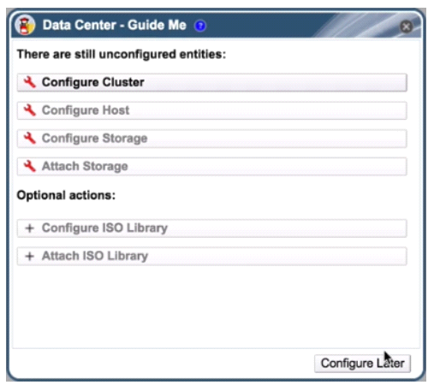This screenshot has height=385, width=434.
Task: Click the Data Center - Guide Me title
Action: pyautogui.click(x=114, y=25)
